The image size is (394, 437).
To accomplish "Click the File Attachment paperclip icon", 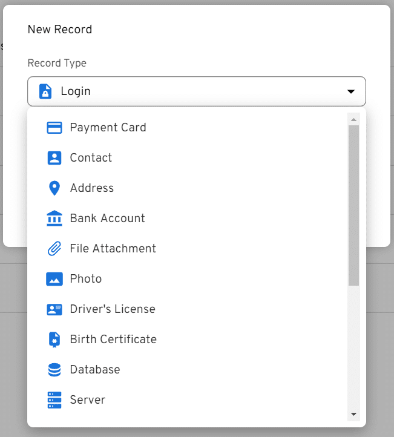I will [54, 249].
